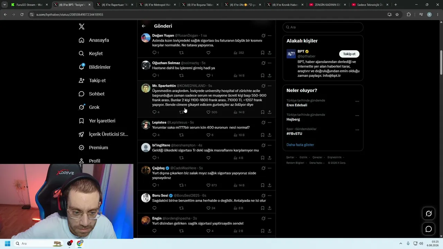Share Mr. Sparkettin's post
The width and height of the screenshot is (443, 249).
pos(270,112)
